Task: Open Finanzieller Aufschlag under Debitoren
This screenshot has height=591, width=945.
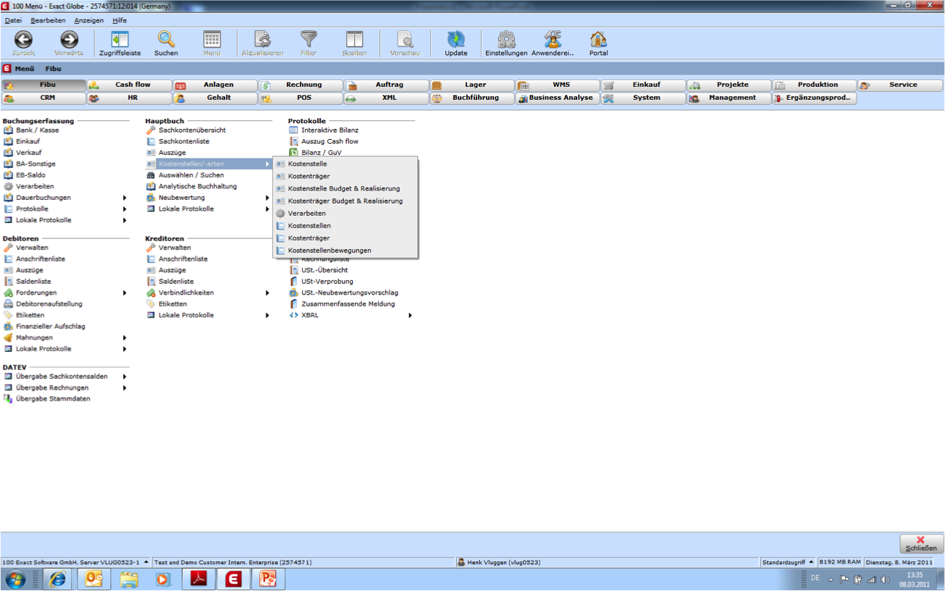Action: [x=51, y=327]
